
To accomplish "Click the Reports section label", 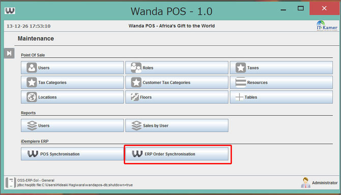I will pyautogui.click(x=29, y=113).
